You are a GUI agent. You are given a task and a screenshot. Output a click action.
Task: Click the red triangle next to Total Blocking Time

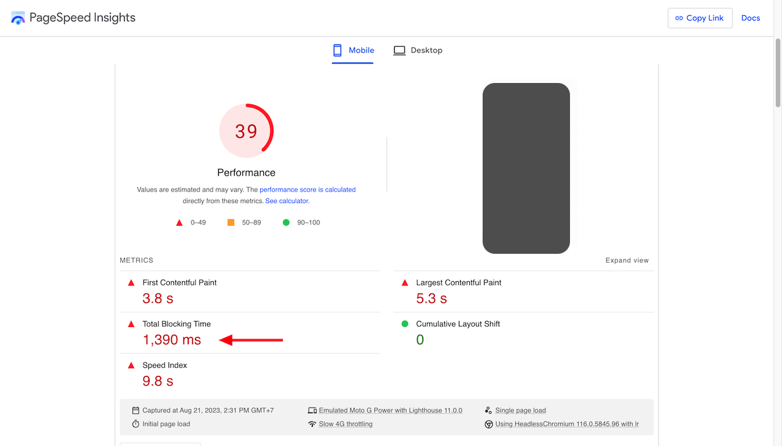(131, 324)
